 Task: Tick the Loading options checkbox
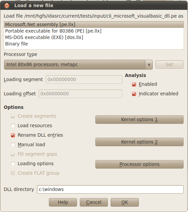(13, 164)
